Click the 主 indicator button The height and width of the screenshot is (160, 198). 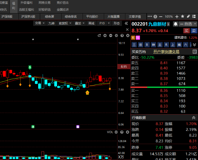coord(160,44)
